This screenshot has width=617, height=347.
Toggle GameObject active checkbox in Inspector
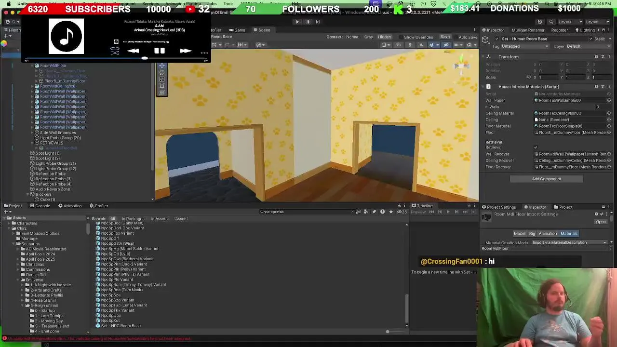pos(497,39)
